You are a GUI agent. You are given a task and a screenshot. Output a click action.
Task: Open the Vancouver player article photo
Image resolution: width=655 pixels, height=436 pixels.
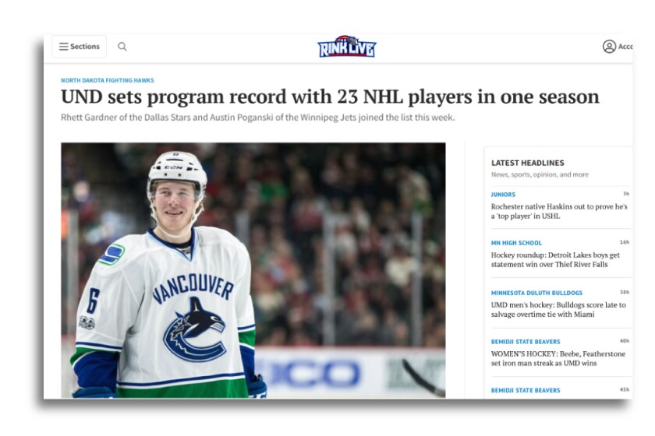coord(253,270)
